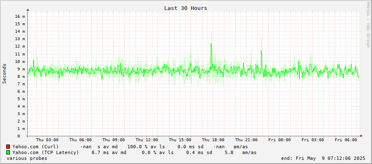Click the green Yahoo.com (TCP Latency) legend swatch
372x164 pixels.
pos(8,152)
